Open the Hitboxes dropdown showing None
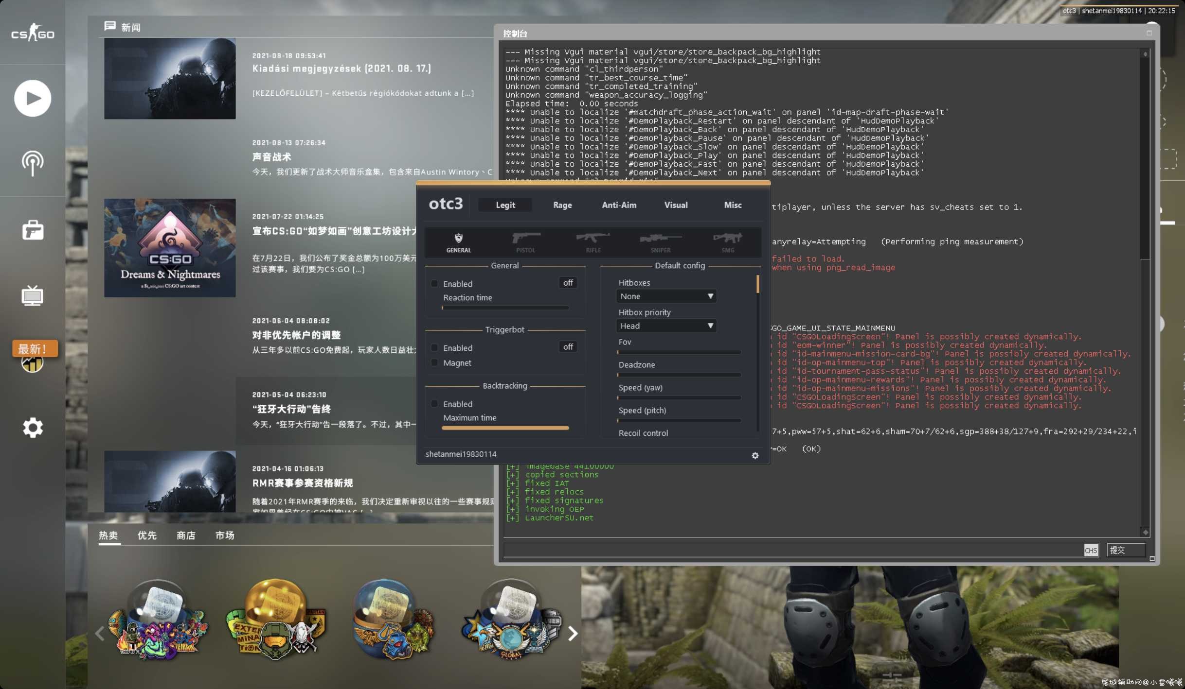 click(666, 296)
